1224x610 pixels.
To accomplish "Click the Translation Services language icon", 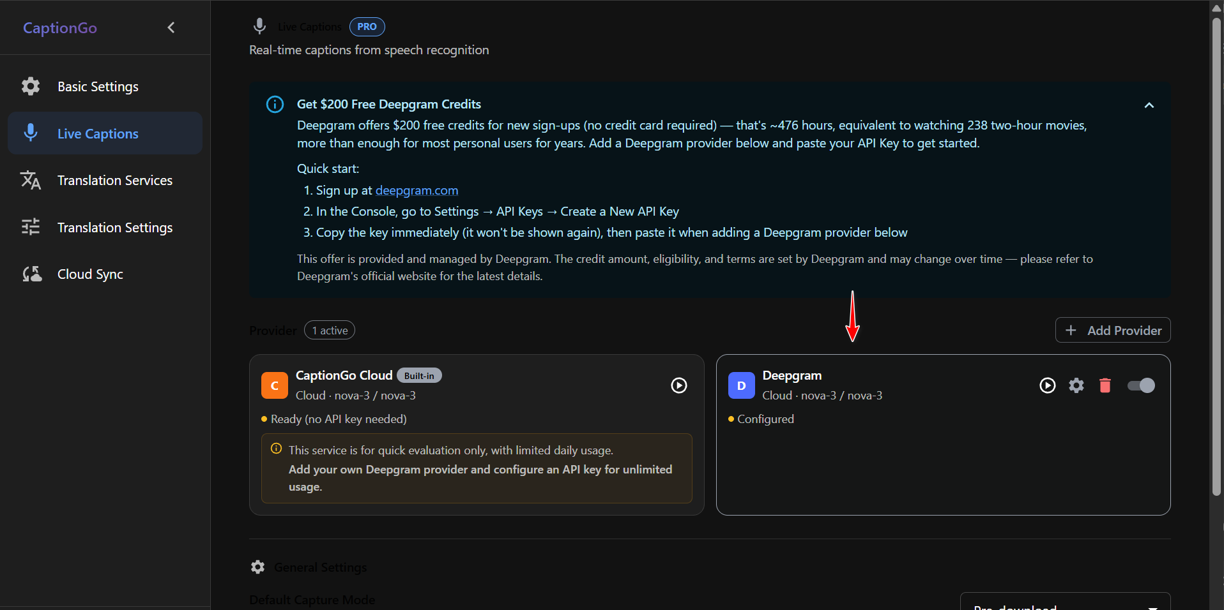I will pos(31,181).
